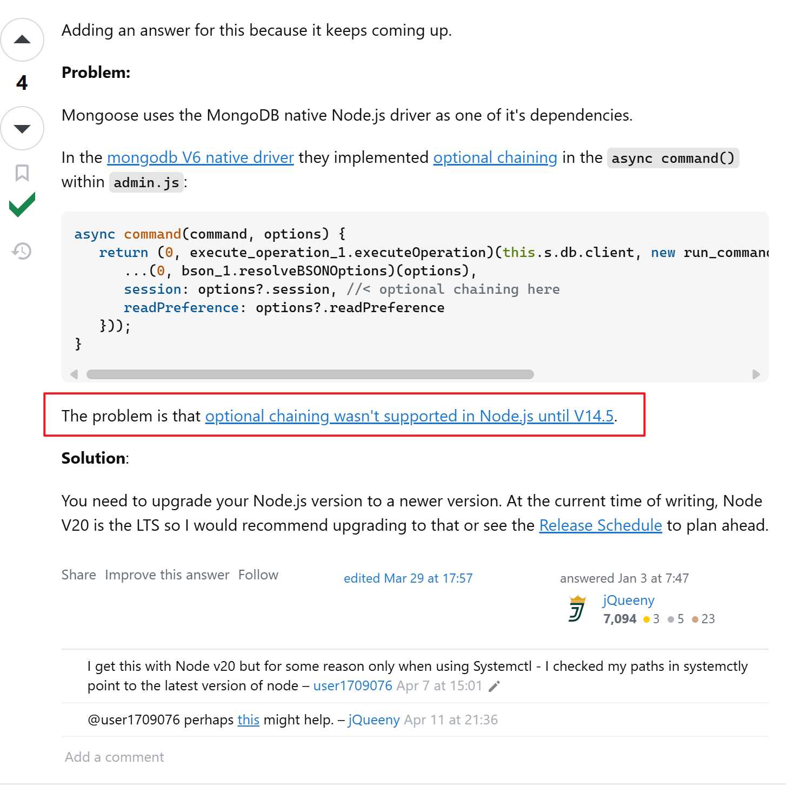Click the 'Apr 11 at 21:36' comment timestamp
The image size is (786, 785).
coord(451,720)
